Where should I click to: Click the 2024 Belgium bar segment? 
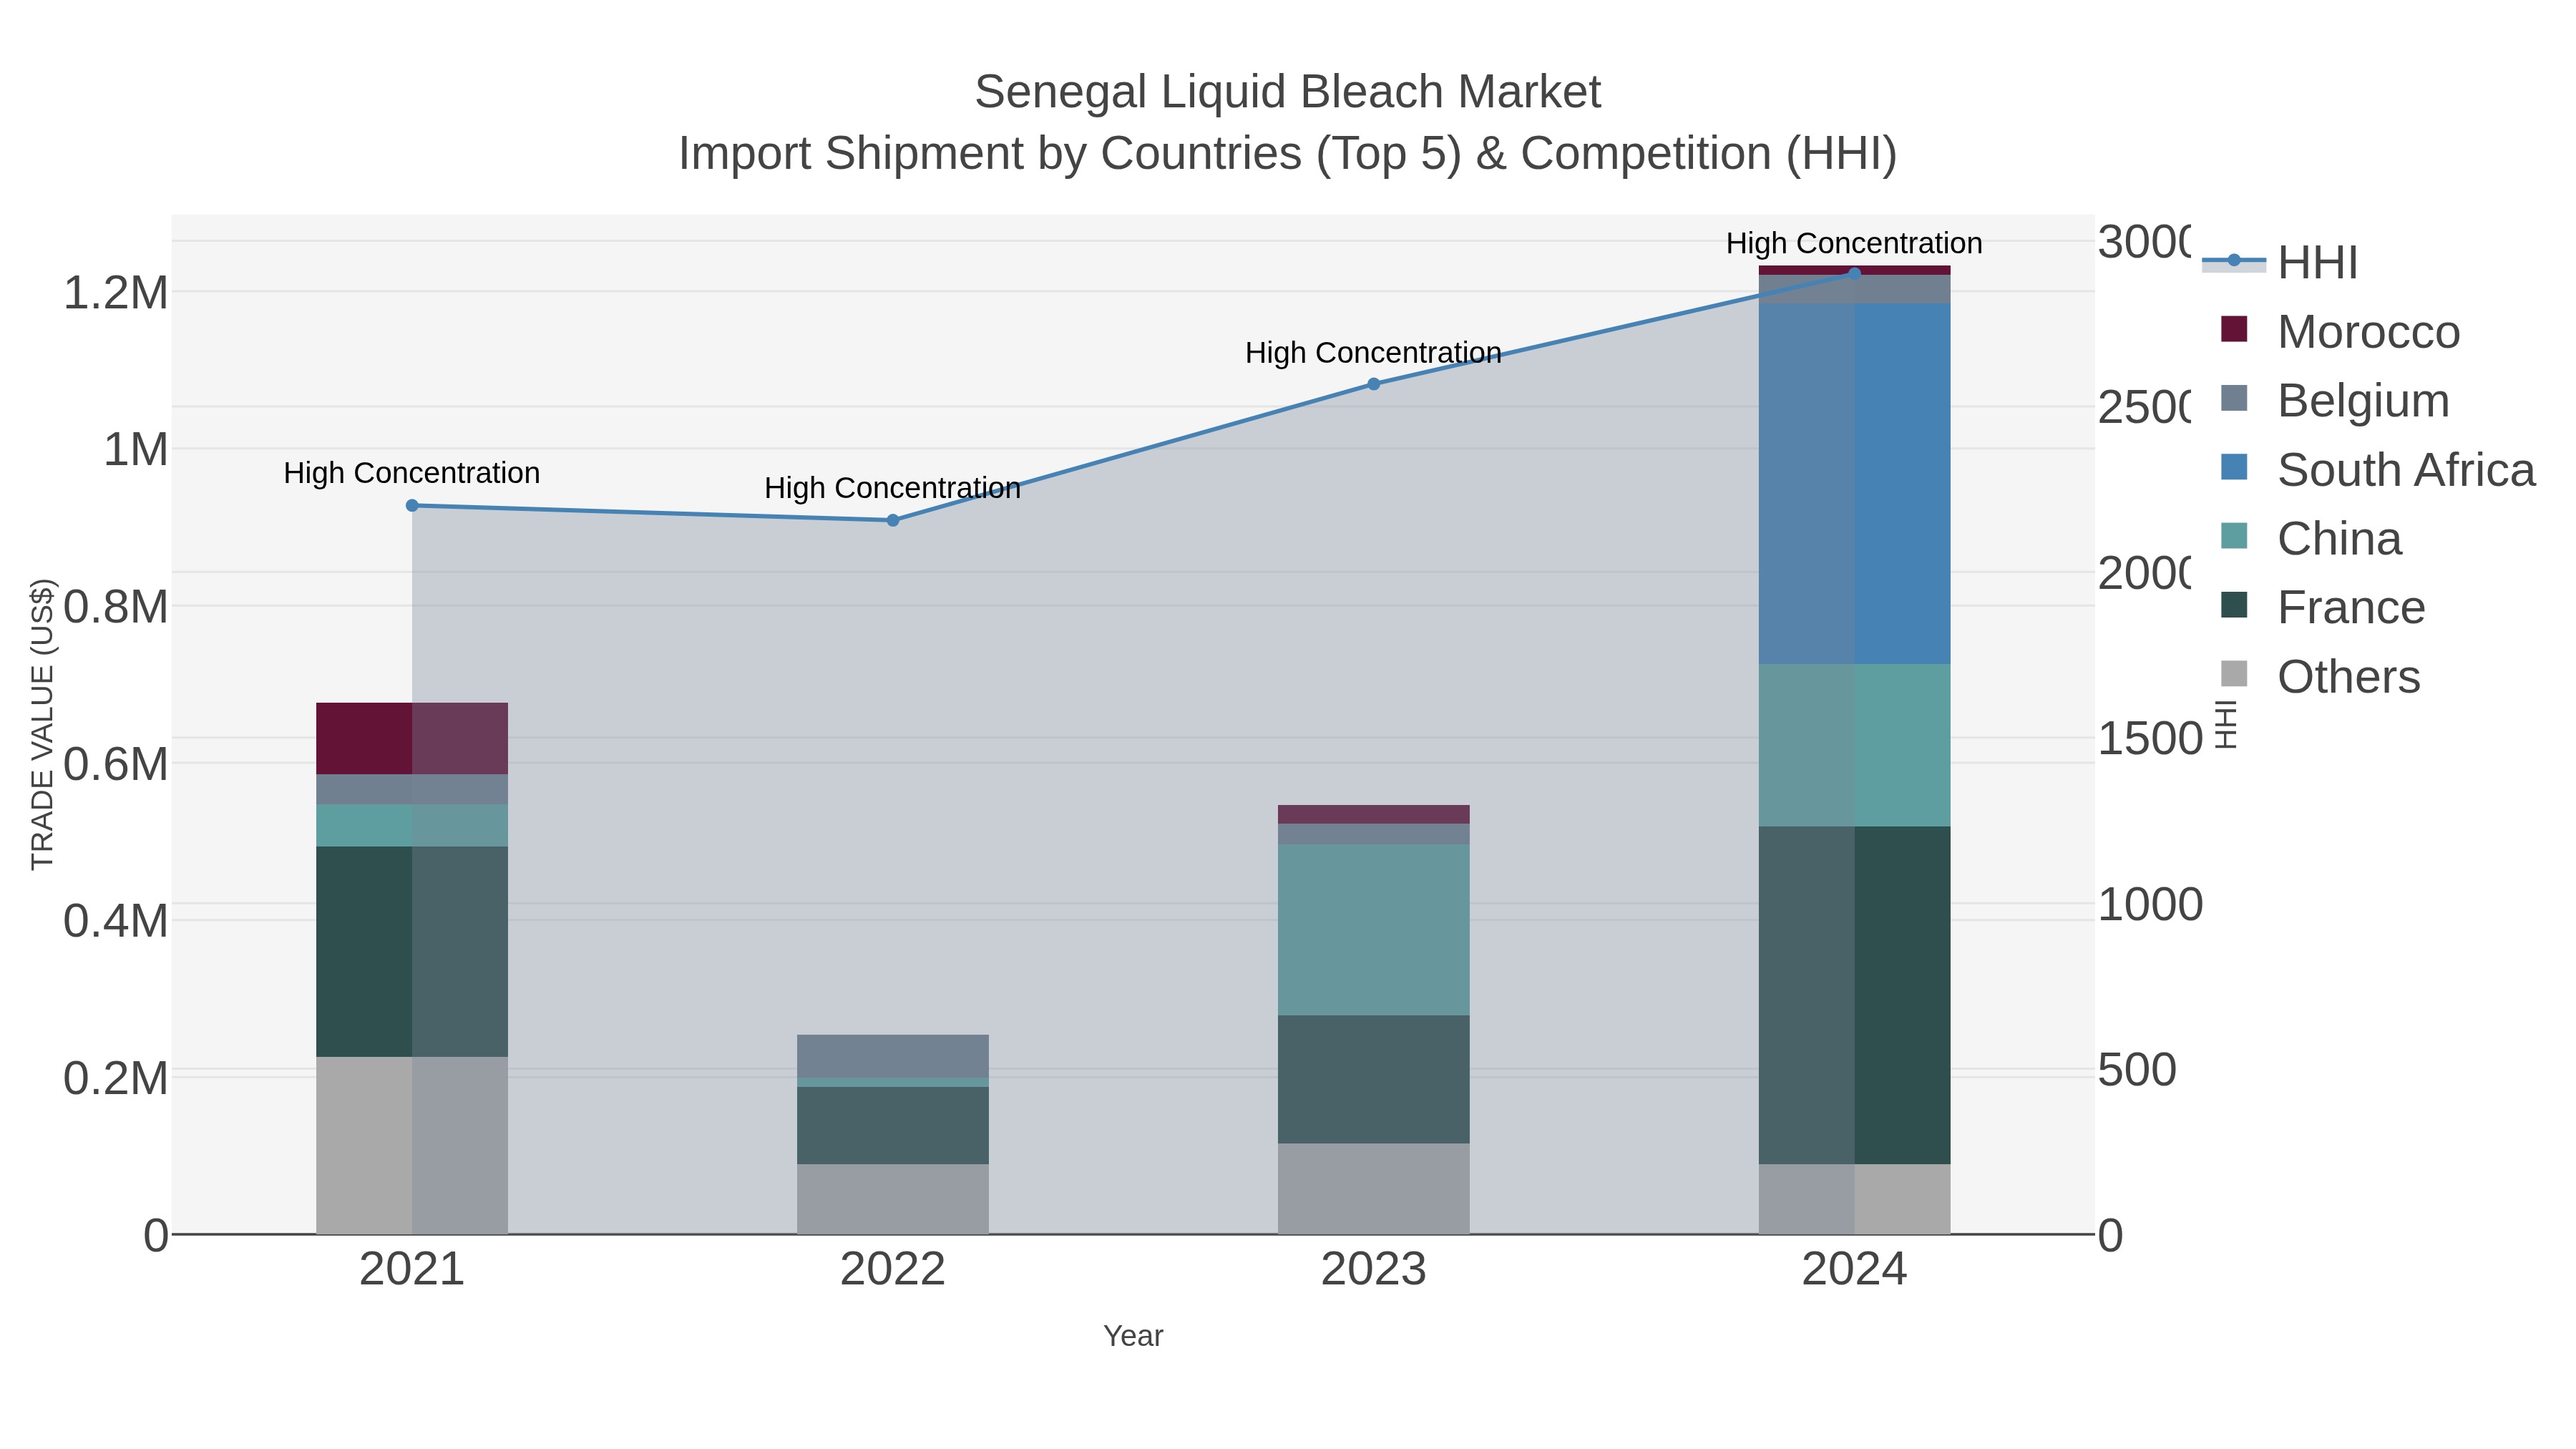tap(1855, 290)
